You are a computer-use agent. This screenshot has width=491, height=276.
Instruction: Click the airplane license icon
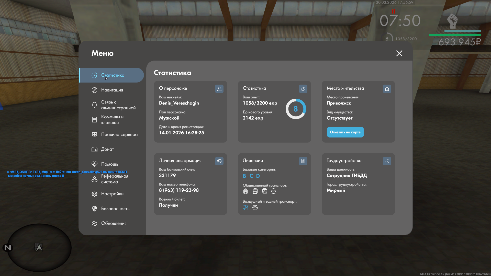pos(246,208)
